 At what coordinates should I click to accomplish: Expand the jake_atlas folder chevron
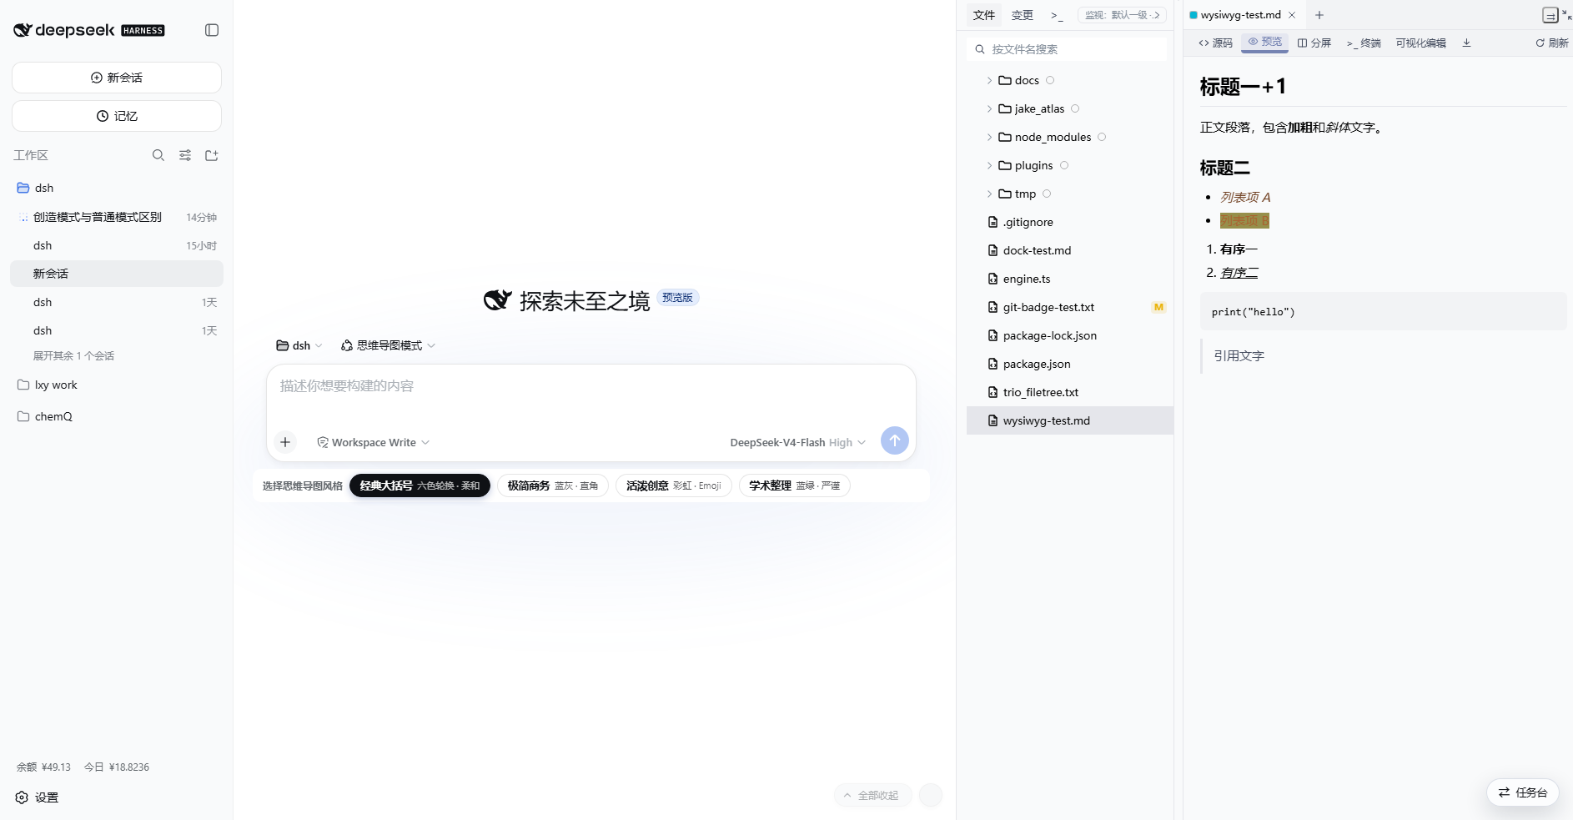tap(990, 108)
